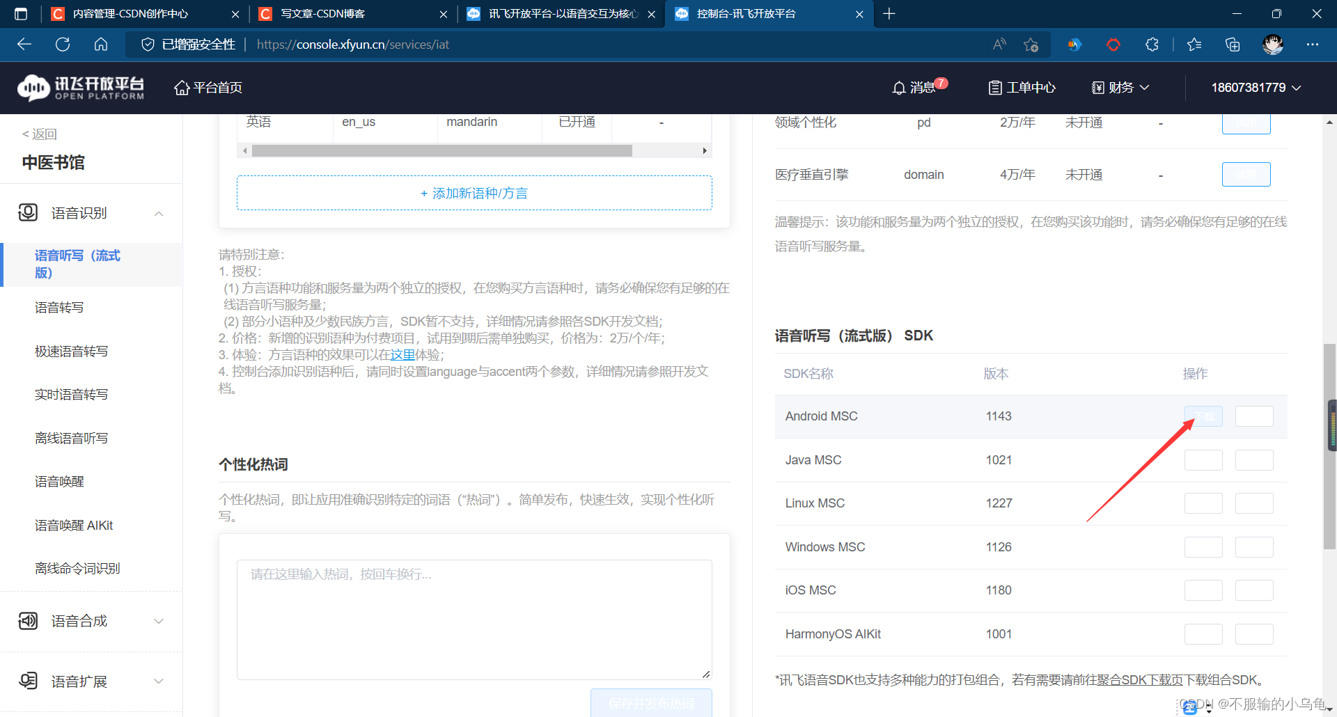Screen dimensions: 1337x717
Task: Open the favorites list icon
Action: 1194,45
